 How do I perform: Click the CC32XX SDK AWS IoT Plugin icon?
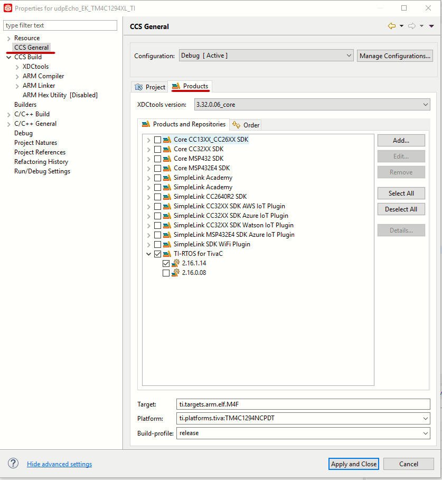click(x=167, y=206)
